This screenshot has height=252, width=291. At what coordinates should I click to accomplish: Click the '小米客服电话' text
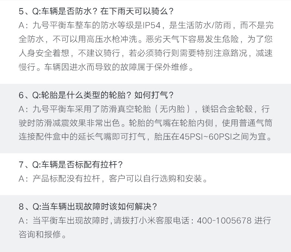tap(166, 221)
